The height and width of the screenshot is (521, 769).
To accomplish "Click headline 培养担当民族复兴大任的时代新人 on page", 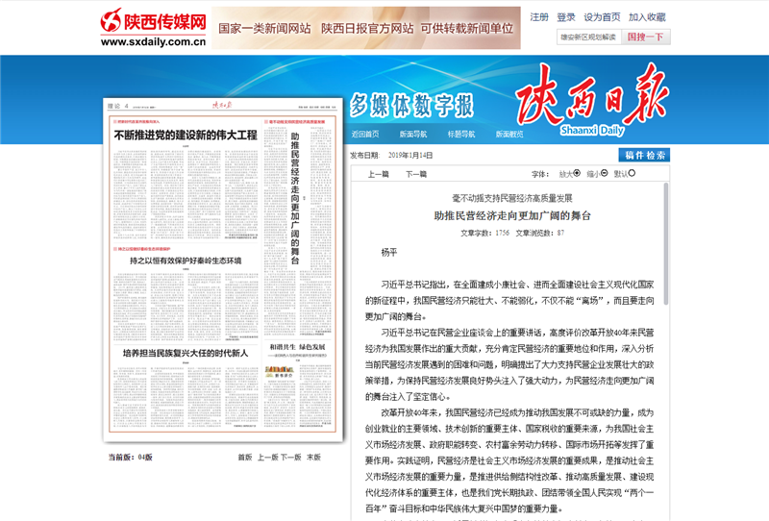I will click(186, 353).
